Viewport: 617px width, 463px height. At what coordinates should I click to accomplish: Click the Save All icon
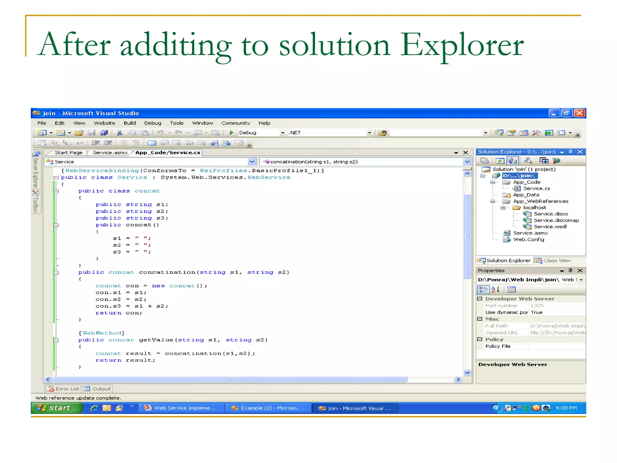(104, 133)
